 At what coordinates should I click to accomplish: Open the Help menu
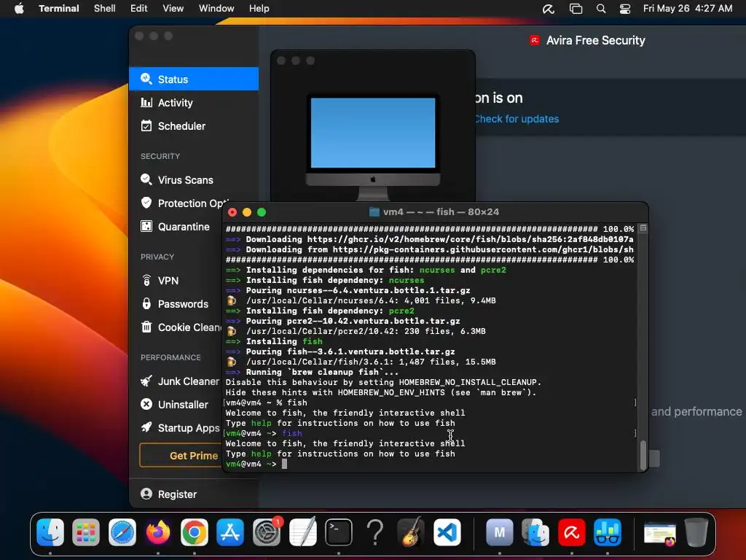(259, 9)
